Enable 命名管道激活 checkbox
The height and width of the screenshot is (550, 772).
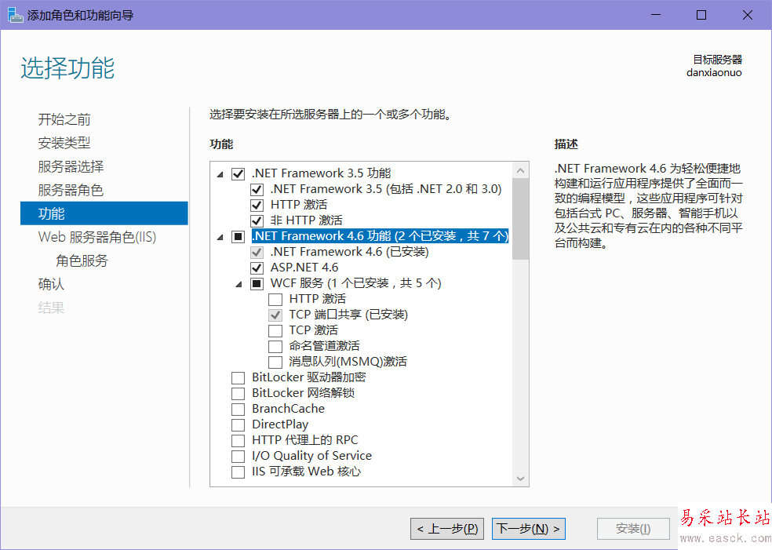click(275, 346)
